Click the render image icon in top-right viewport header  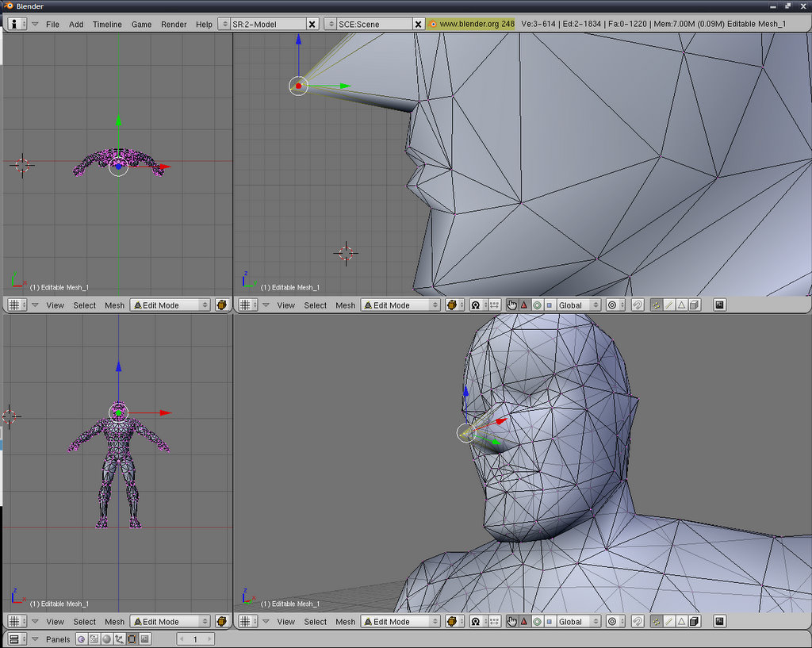[719, 305]
